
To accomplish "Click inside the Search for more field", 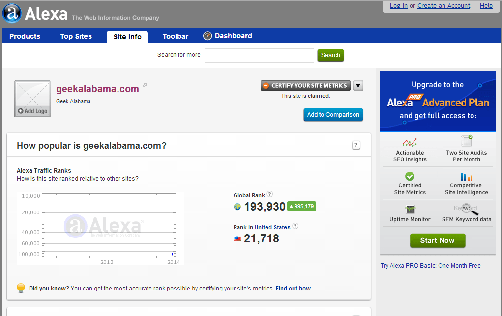I will 259,55.
